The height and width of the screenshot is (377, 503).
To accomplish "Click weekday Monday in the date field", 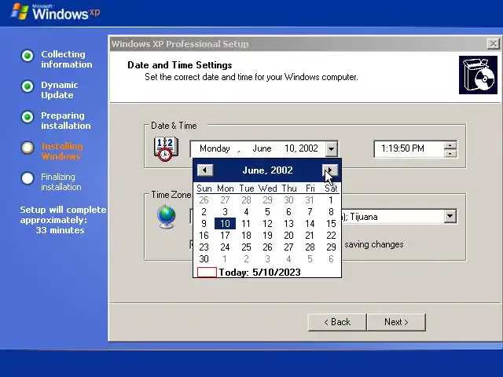I will (x=215, y=148).
